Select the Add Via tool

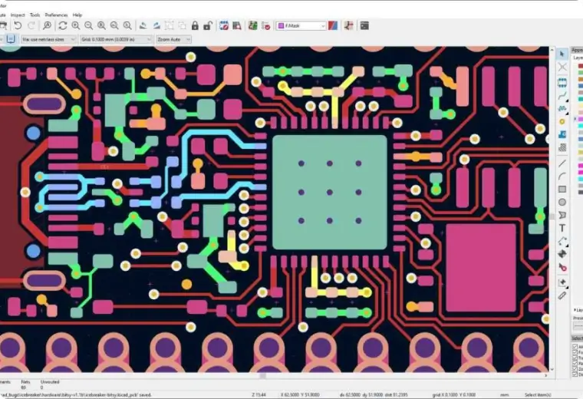point(562,121)
